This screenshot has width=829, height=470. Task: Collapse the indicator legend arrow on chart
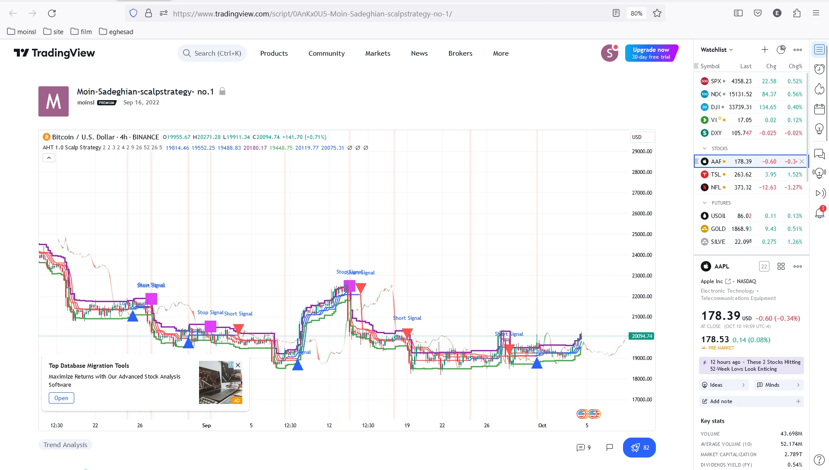coord(49,158)
